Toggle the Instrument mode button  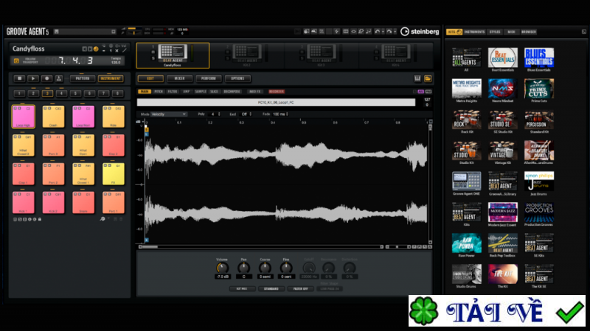[111, 78]
